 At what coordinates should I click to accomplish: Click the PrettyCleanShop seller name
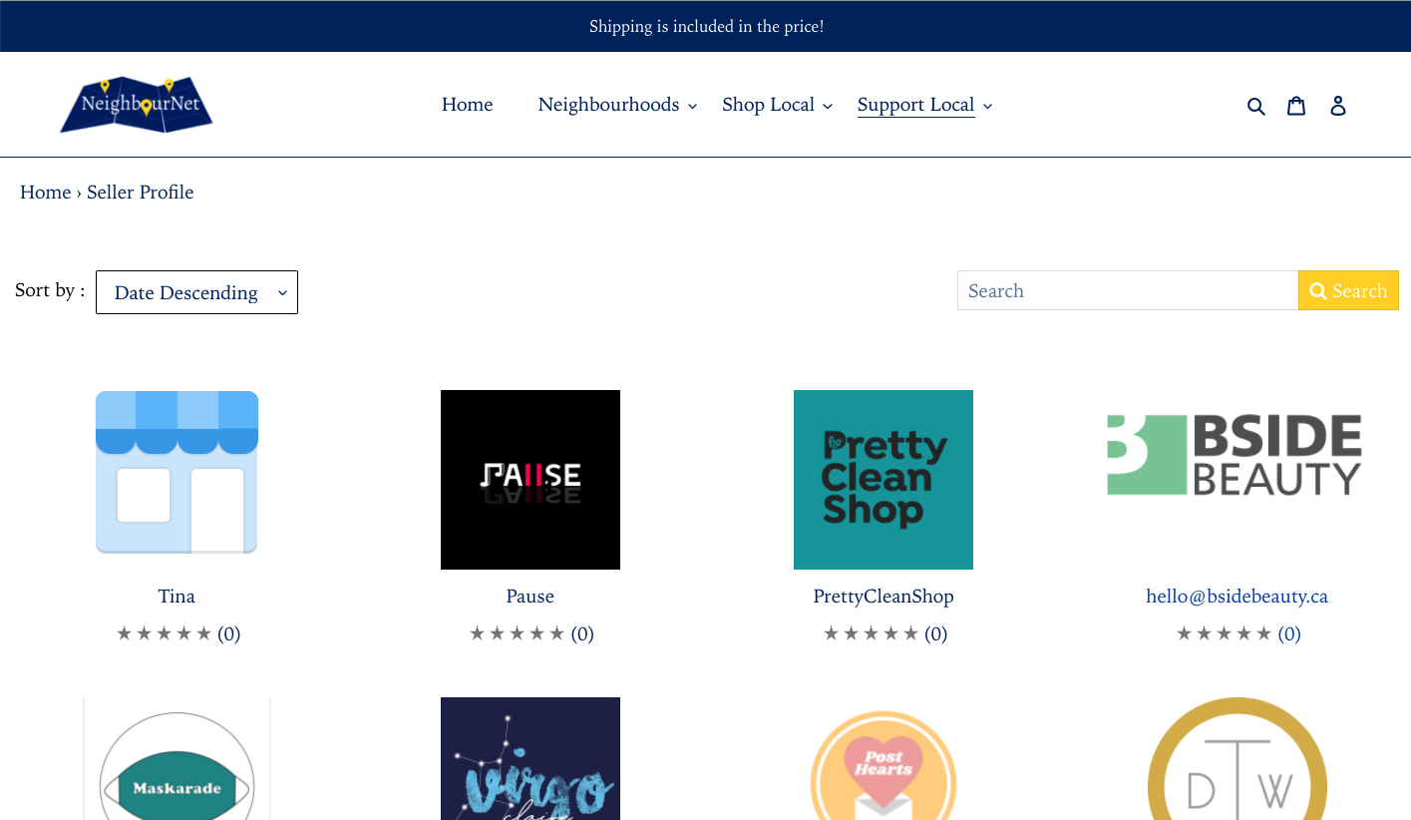tap(883, 597)
